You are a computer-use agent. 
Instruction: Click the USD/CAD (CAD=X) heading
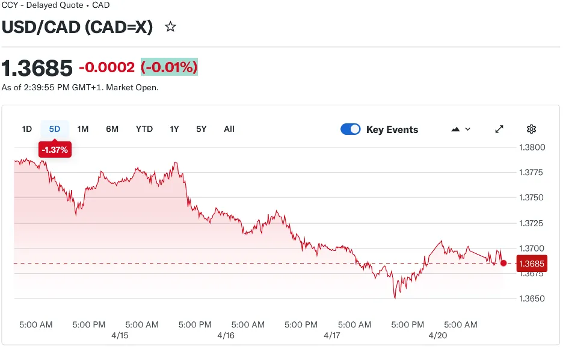click(78, 27)
